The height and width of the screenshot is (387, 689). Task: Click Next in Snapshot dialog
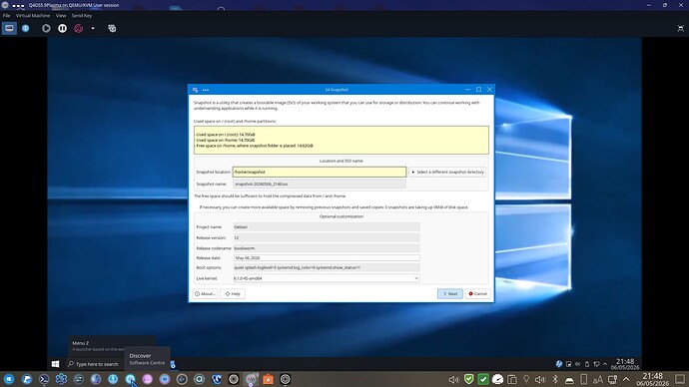450,293
